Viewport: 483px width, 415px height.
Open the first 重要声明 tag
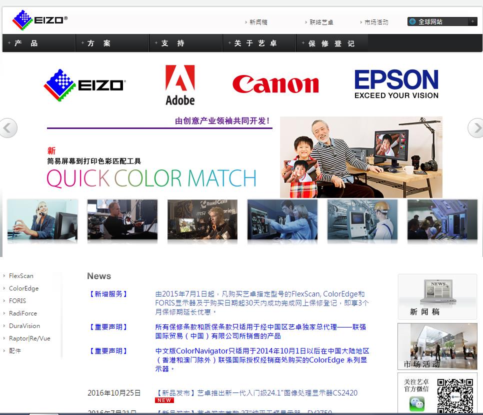(108, 327)
